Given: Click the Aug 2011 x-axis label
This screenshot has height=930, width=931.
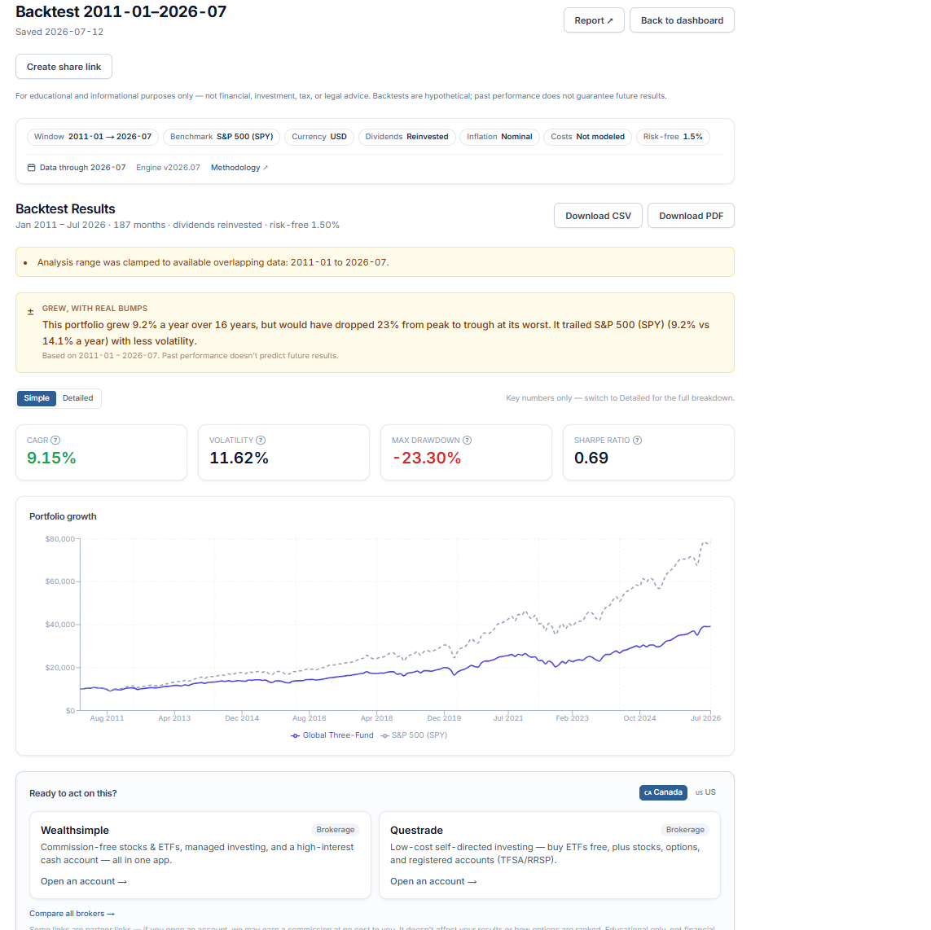Looking at the screenshot, I should coord(107,718).
